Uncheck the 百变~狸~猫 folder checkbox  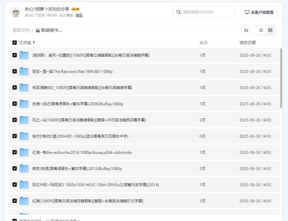pyautogui.click(x=15, y=71)
